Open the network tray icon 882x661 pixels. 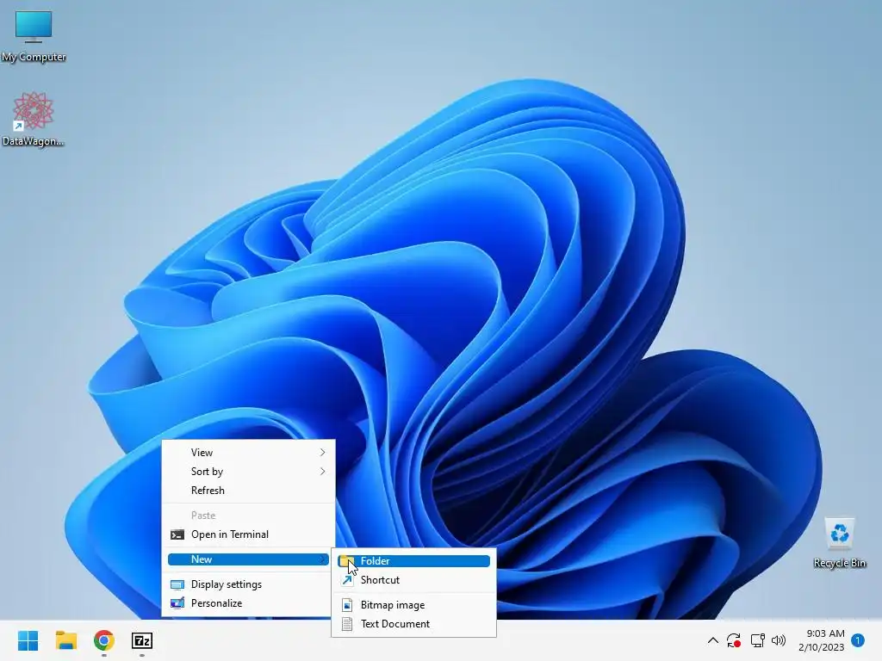(757, 640)
